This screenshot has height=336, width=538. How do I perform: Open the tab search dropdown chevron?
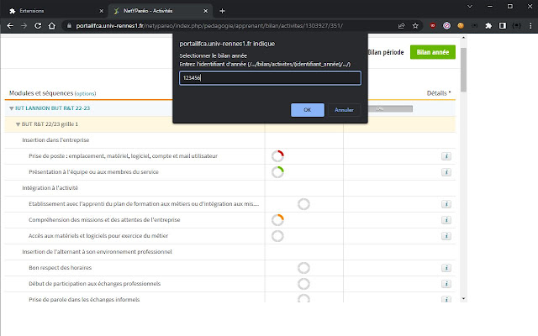point(470,6)
